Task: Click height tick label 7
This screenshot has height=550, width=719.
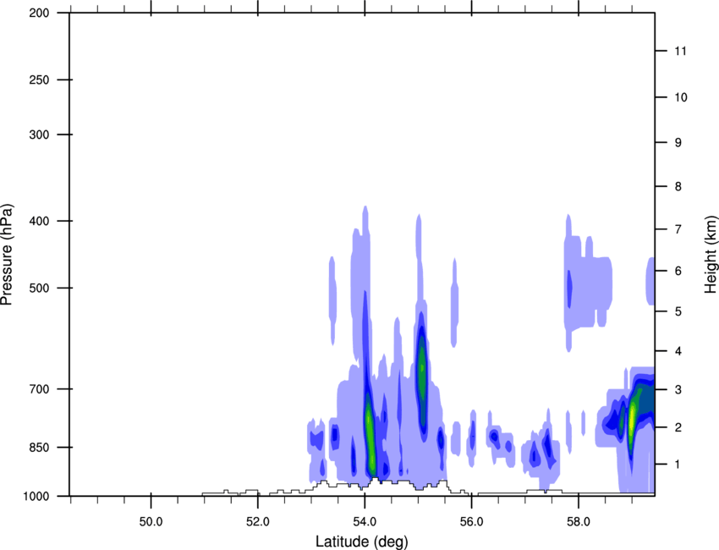Action: coord(678,229)
